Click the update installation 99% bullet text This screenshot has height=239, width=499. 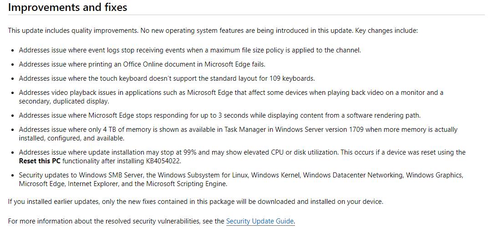tap(242, 156)
